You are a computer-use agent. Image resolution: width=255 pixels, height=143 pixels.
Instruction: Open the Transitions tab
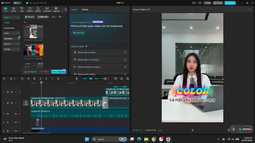(x=47, y=9)
